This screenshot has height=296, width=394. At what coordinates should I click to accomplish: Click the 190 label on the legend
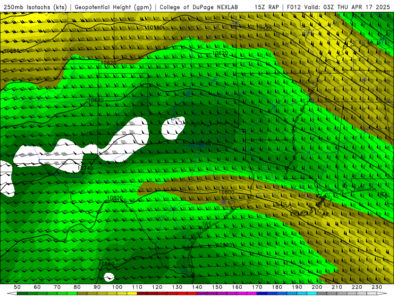click(297, 287)
